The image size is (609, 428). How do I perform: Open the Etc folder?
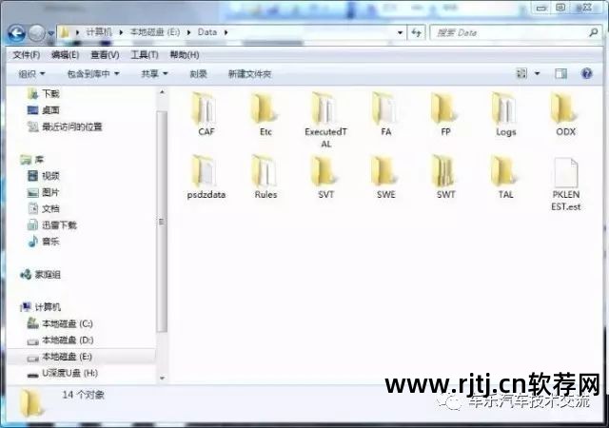pyautogui.click(x=265, y=114)
